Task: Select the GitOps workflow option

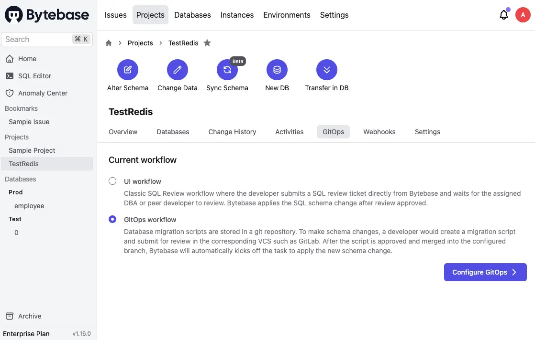Action: pos(112,219)
